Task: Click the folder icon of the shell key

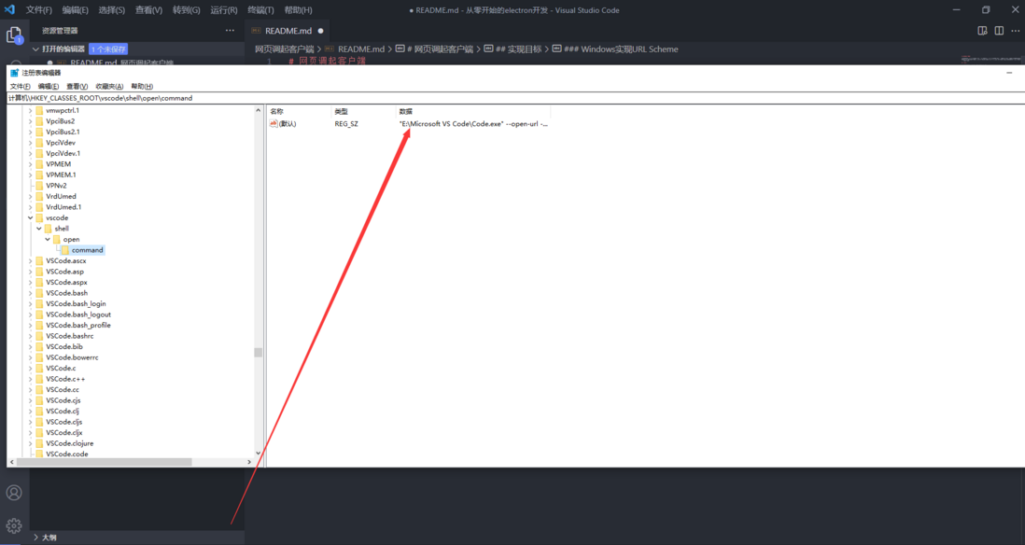Action: [x=48, y=229]
